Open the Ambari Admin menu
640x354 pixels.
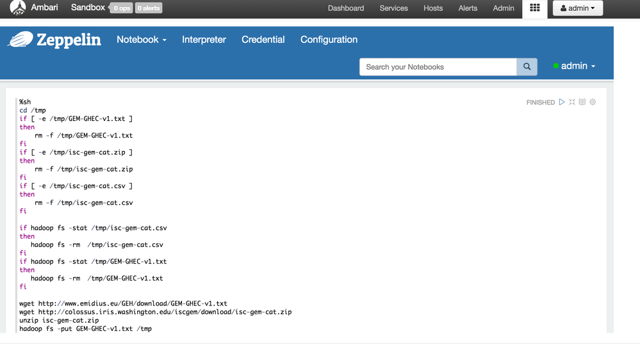coord(504,8)
